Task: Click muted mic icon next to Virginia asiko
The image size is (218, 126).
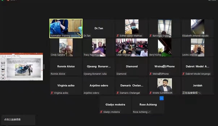Action: (x=52, y=93)
